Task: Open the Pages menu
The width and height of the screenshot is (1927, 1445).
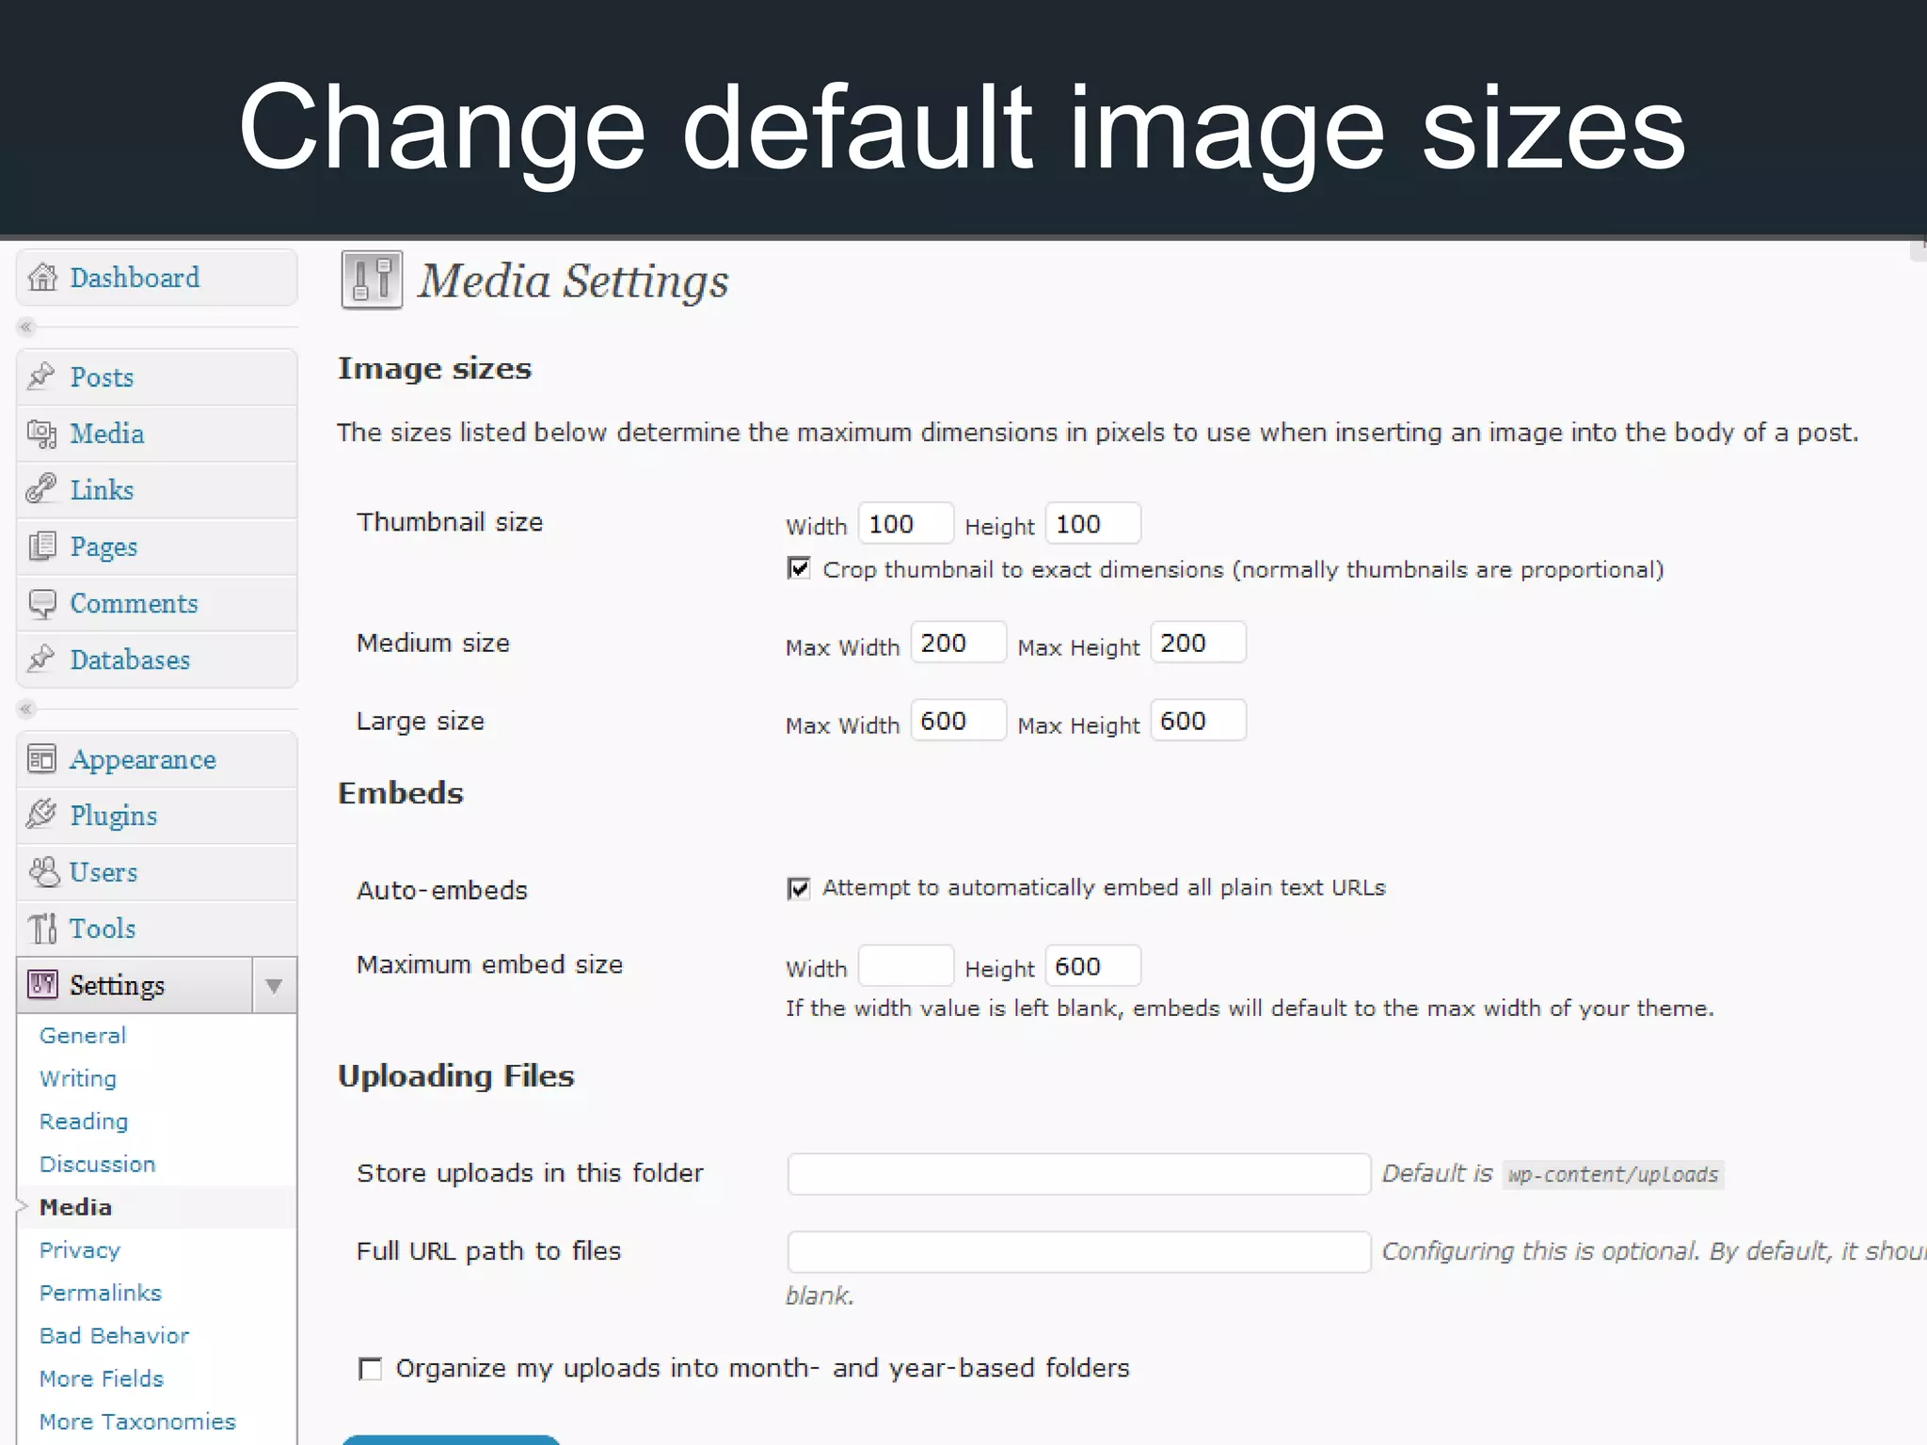Action: [157, 547]
